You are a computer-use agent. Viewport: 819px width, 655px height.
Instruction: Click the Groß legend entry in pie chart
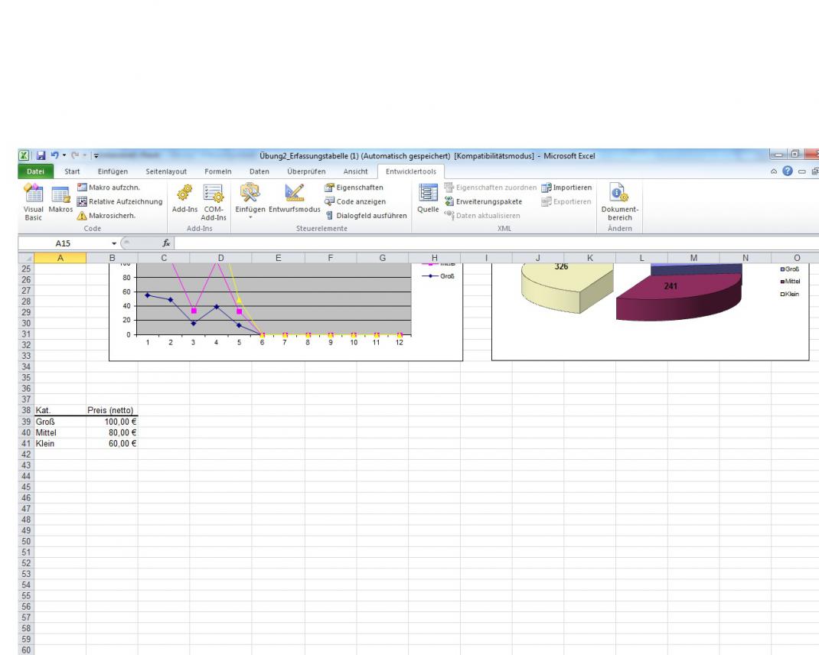(790, 269)
